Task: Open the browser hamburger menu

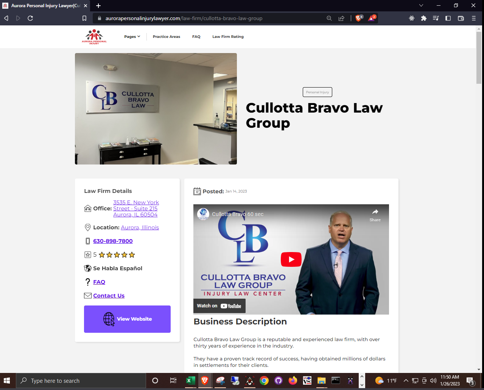Action: [473, 18]
